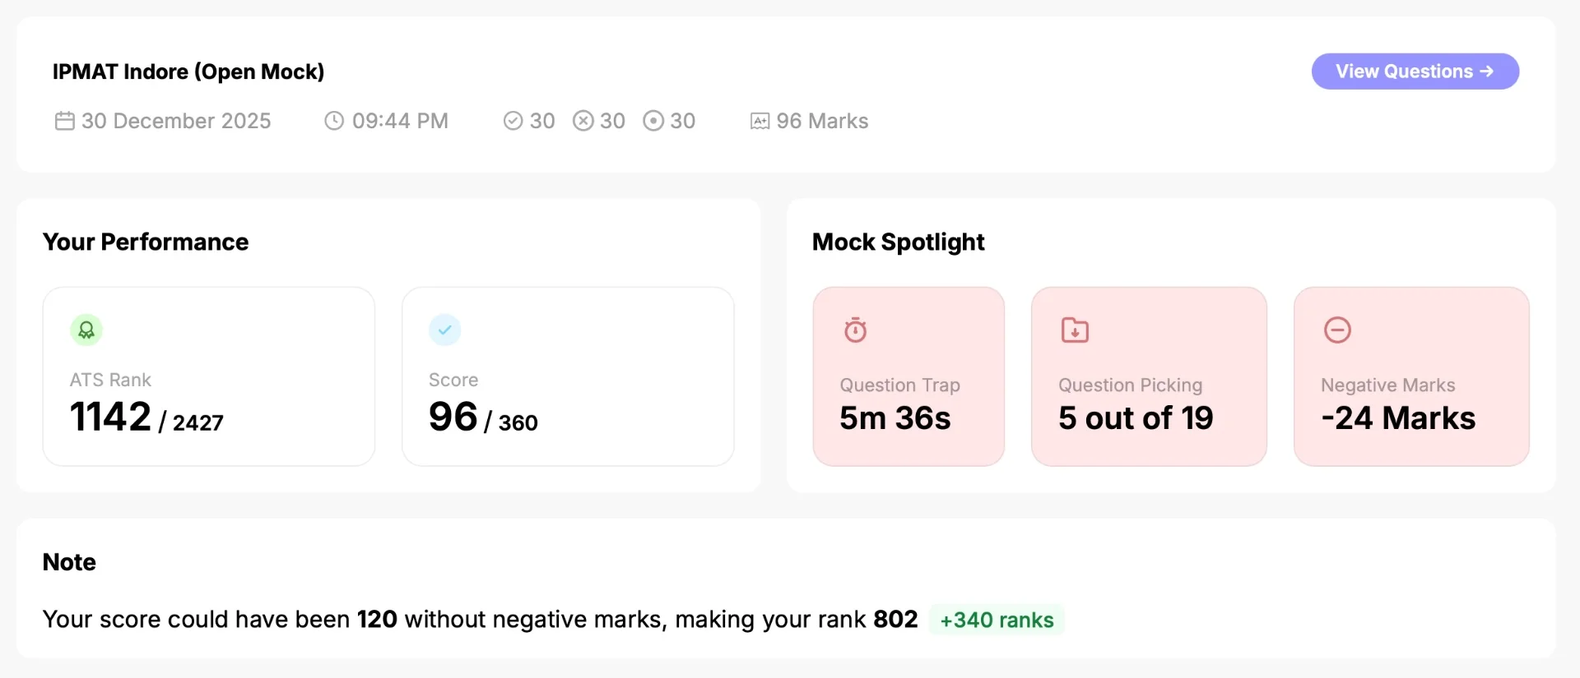Viewport: 1580px width, 678px height.
Task: Select the Score 96 / 360 card
Action: click(x=568, y=376)
